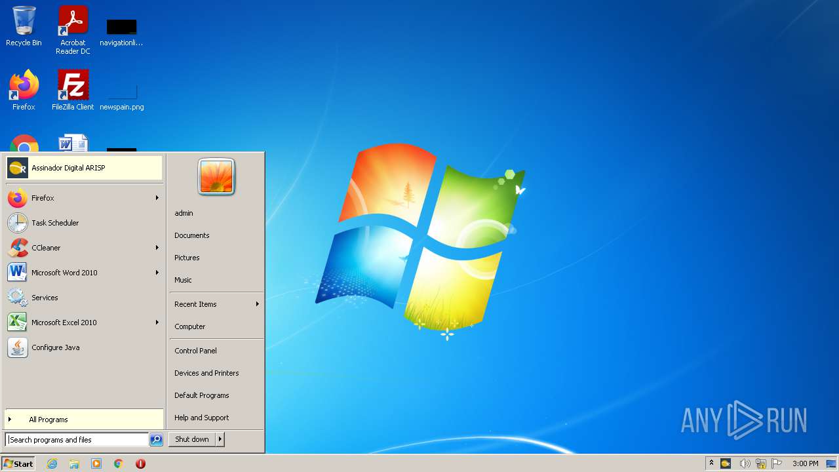Viewport: 839px width, 472px height.
Task: Open Assinador Digital ARISP from Start menu
Action: tap(84, 168)
